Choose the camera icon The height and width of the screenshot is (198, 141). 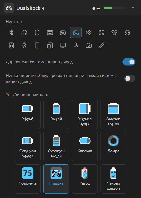click(88, 45)
